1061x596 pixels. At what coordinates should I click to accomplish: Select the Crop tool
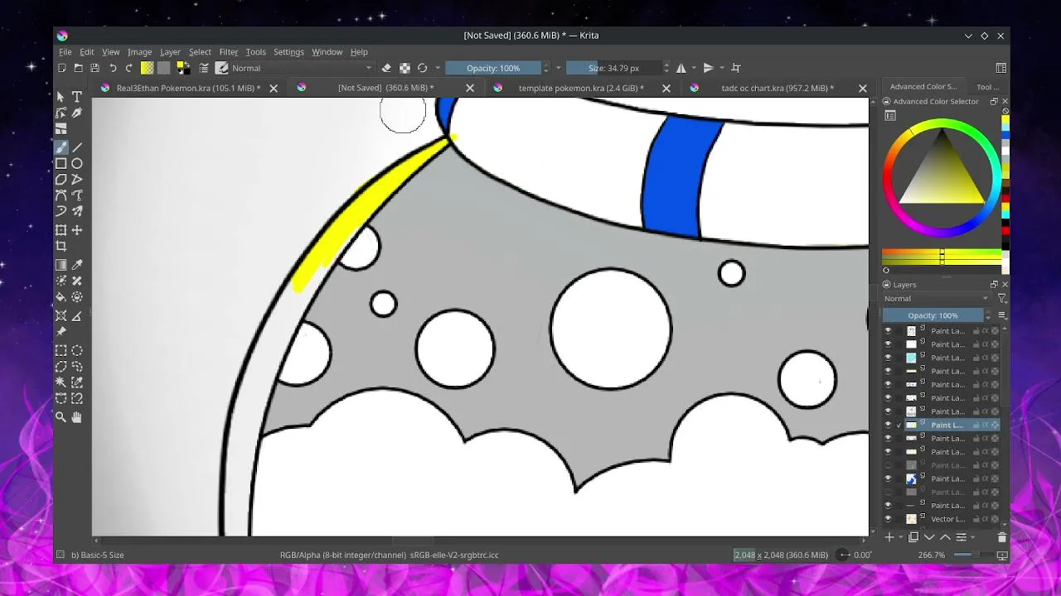click(61, 246)
